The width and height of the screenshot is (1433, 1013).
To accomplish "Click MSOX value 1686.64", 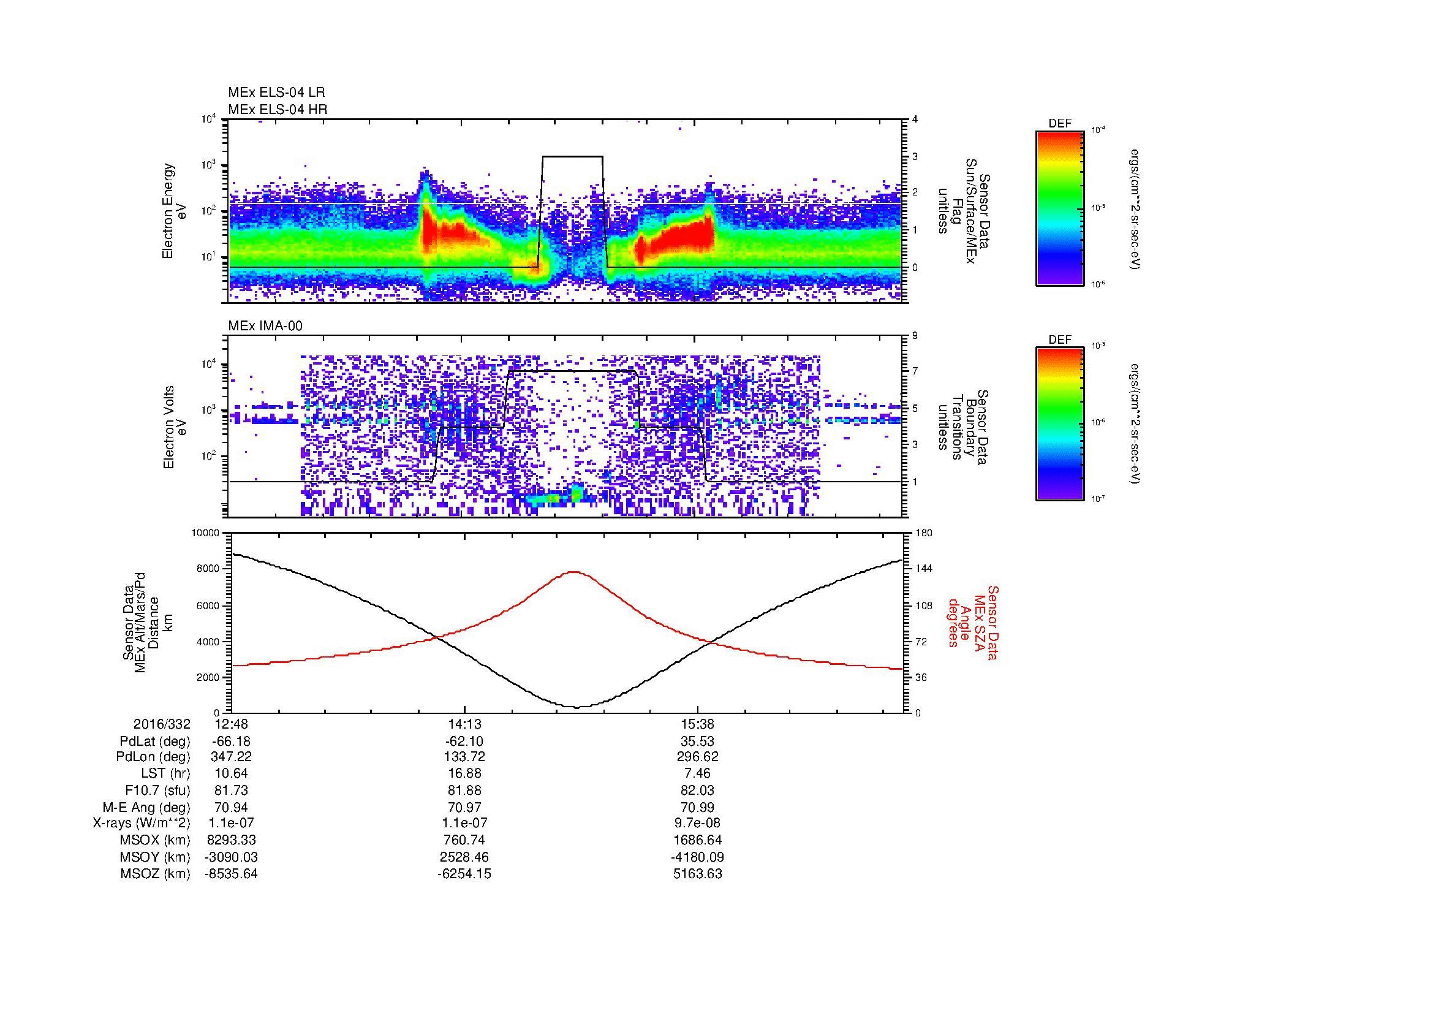I will [x=698, y=840].
